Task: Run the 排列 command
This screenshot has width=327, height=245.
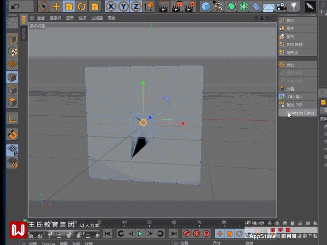Action: pyautogui.click(x=297, y=20)
